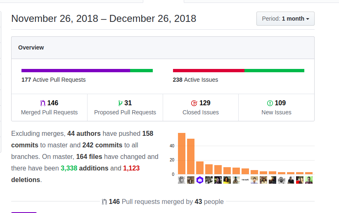Select the avatar with the teal hat
339x213 pixels.
click(236, 180)
